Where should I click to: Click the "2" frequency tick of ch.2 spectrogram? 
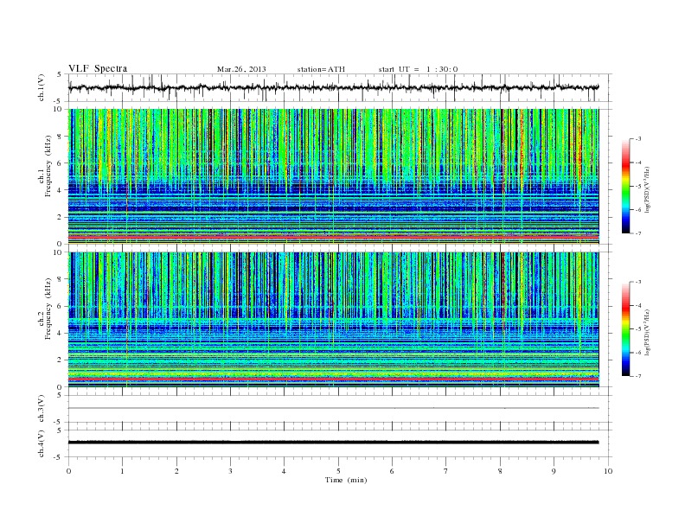[x=60, y=360]
